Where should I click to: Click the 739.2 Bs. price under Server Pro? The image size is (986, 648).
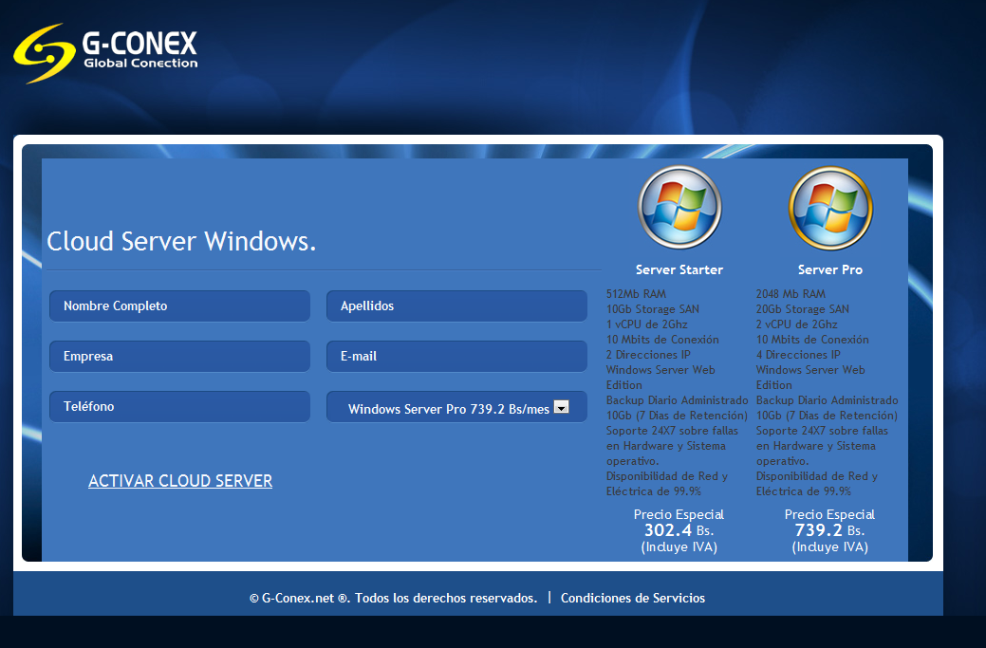830,530
